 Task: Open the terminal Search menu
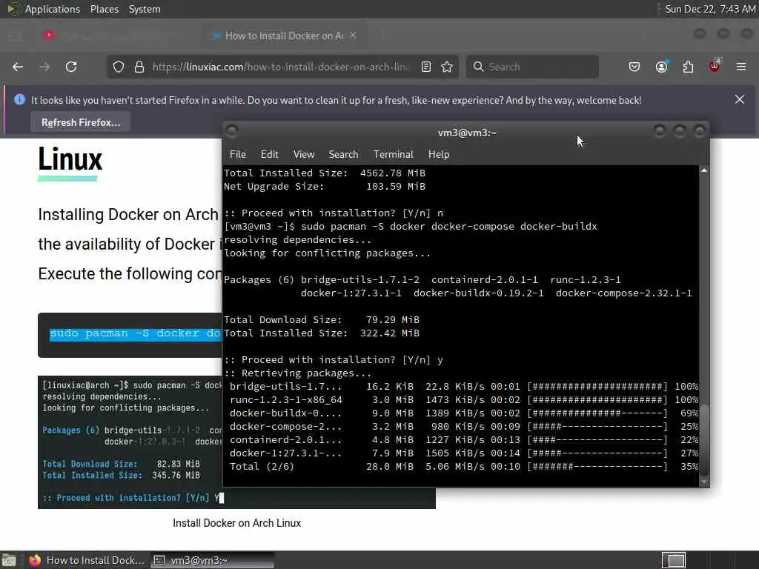[x=344, y=154]
